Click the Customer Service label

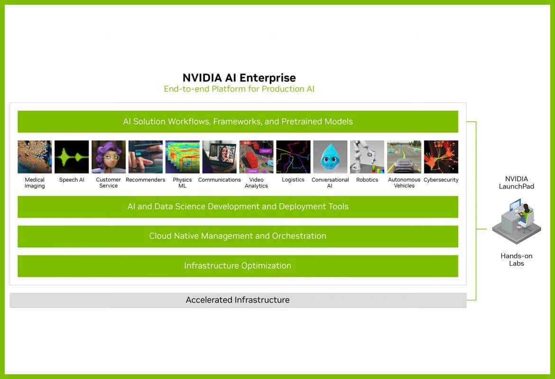(108, 183)
